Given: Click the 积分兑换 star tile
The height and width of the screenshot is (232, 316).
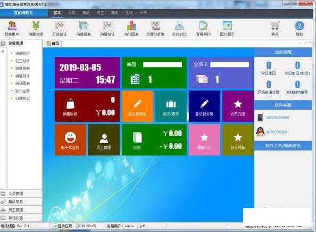Looking at the screenshot, I should (238, 140).
